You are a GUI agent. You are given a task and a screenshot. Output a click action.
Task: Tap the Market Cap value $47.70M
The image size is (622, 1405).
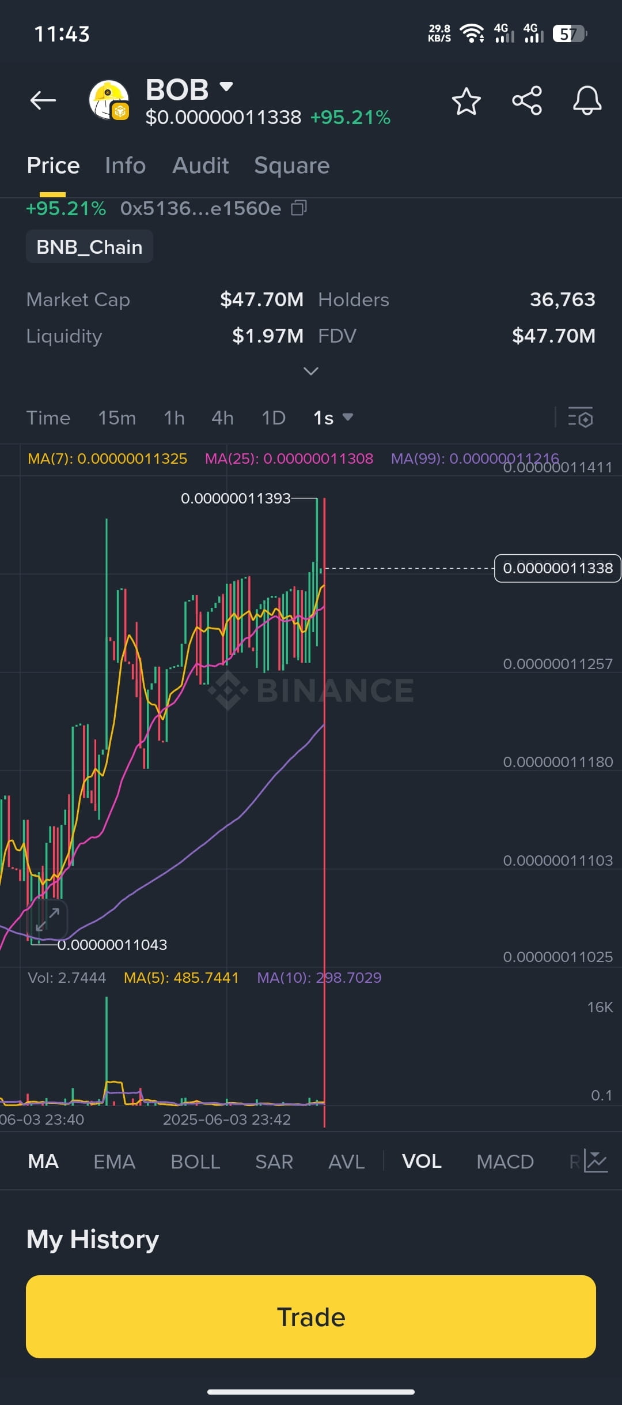coord(261,299)
